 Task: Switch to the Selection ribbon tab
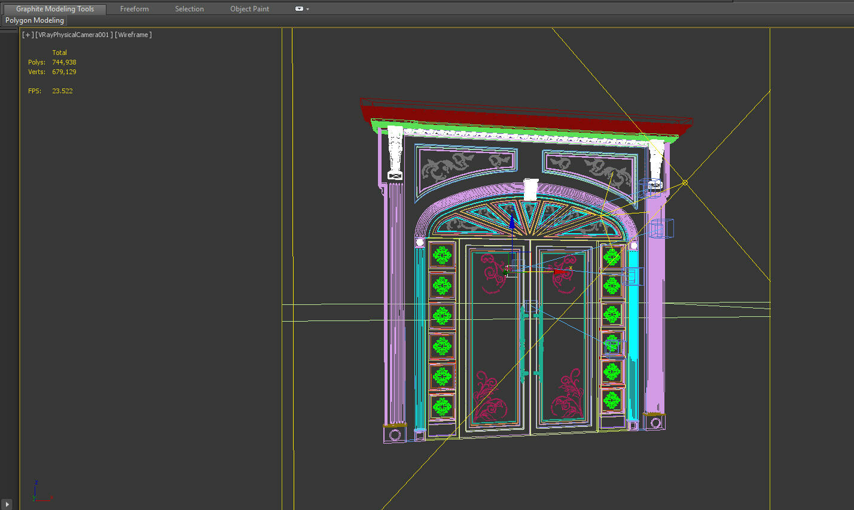pyautogui.click(x=189, y=8)
